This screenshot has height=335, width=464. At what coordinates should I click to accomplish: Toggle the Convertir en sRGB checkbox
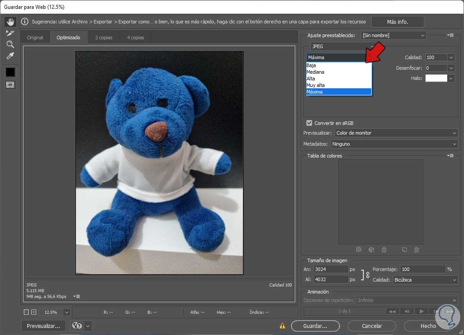pos(309,123)
